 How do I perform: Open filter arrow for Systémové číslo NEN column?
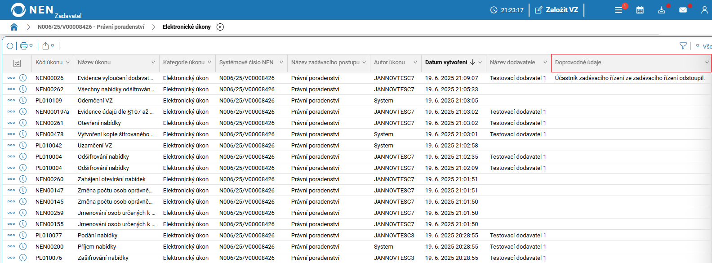(281, 62)
